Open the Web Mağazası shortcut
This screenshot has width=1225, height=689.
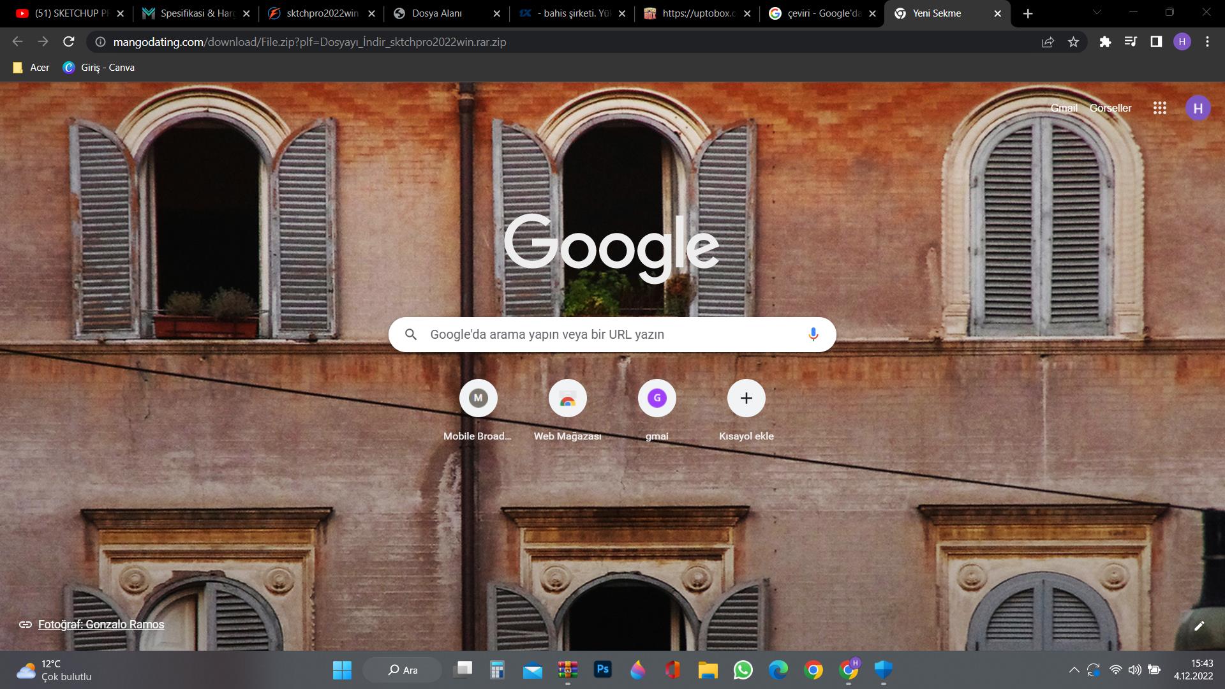point(567,399)
